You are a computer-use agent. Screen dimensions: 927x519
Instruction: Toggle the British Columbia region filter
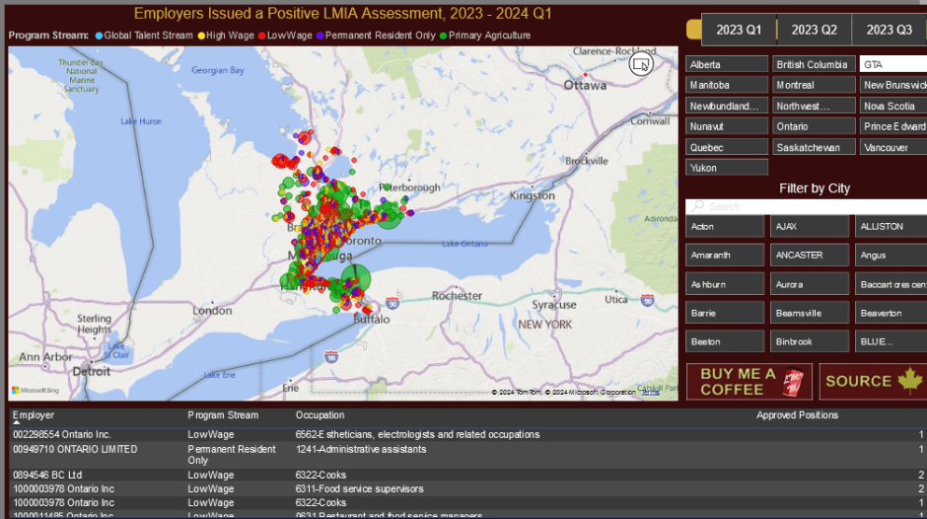[x=812, y=64]
